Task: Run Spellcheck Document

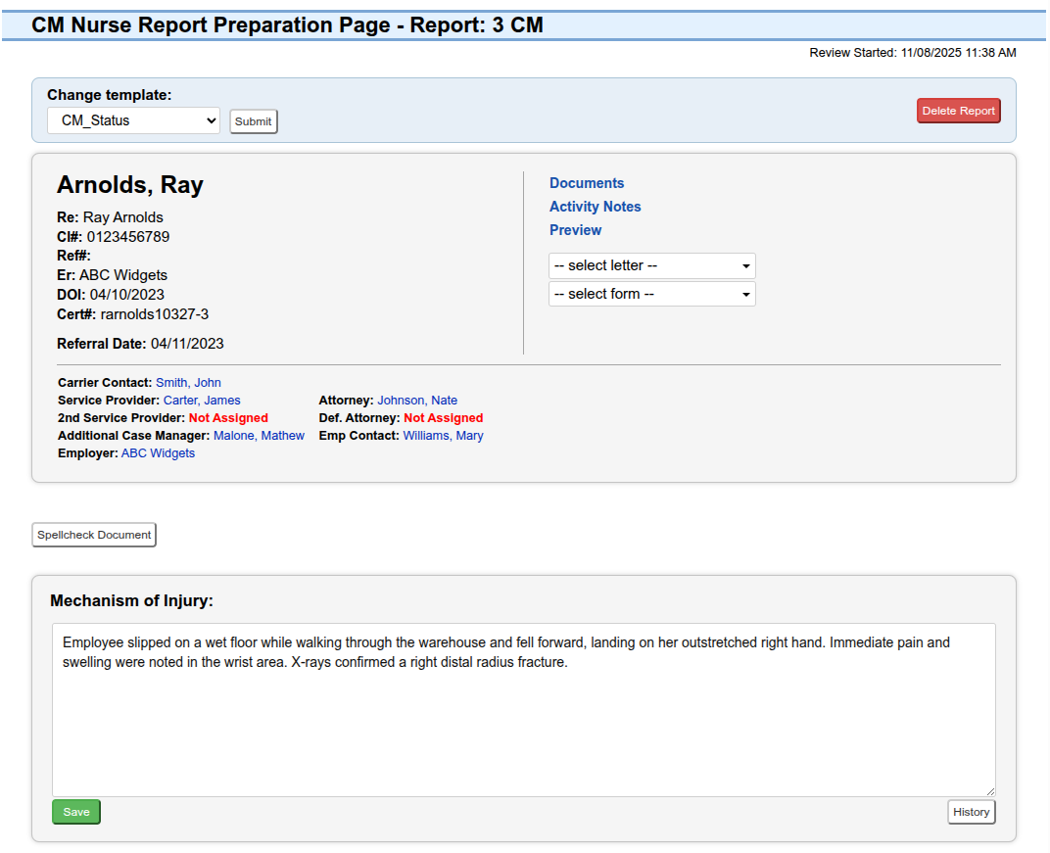Action: coord(93,535)
